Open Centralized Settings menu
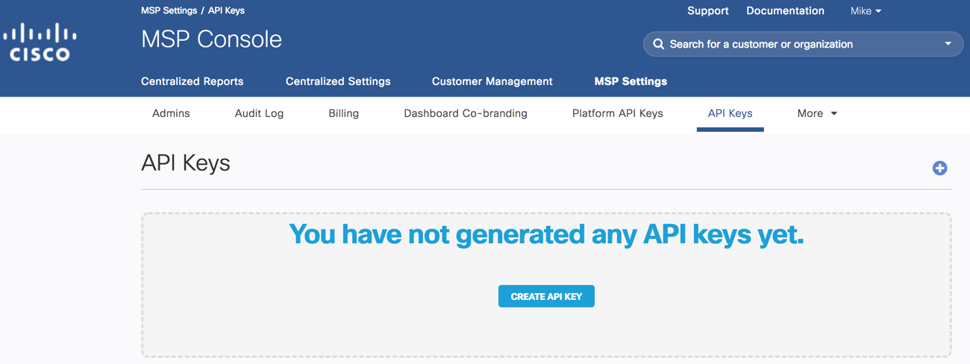This screenshot has width=970, height=364. [338, 81]
